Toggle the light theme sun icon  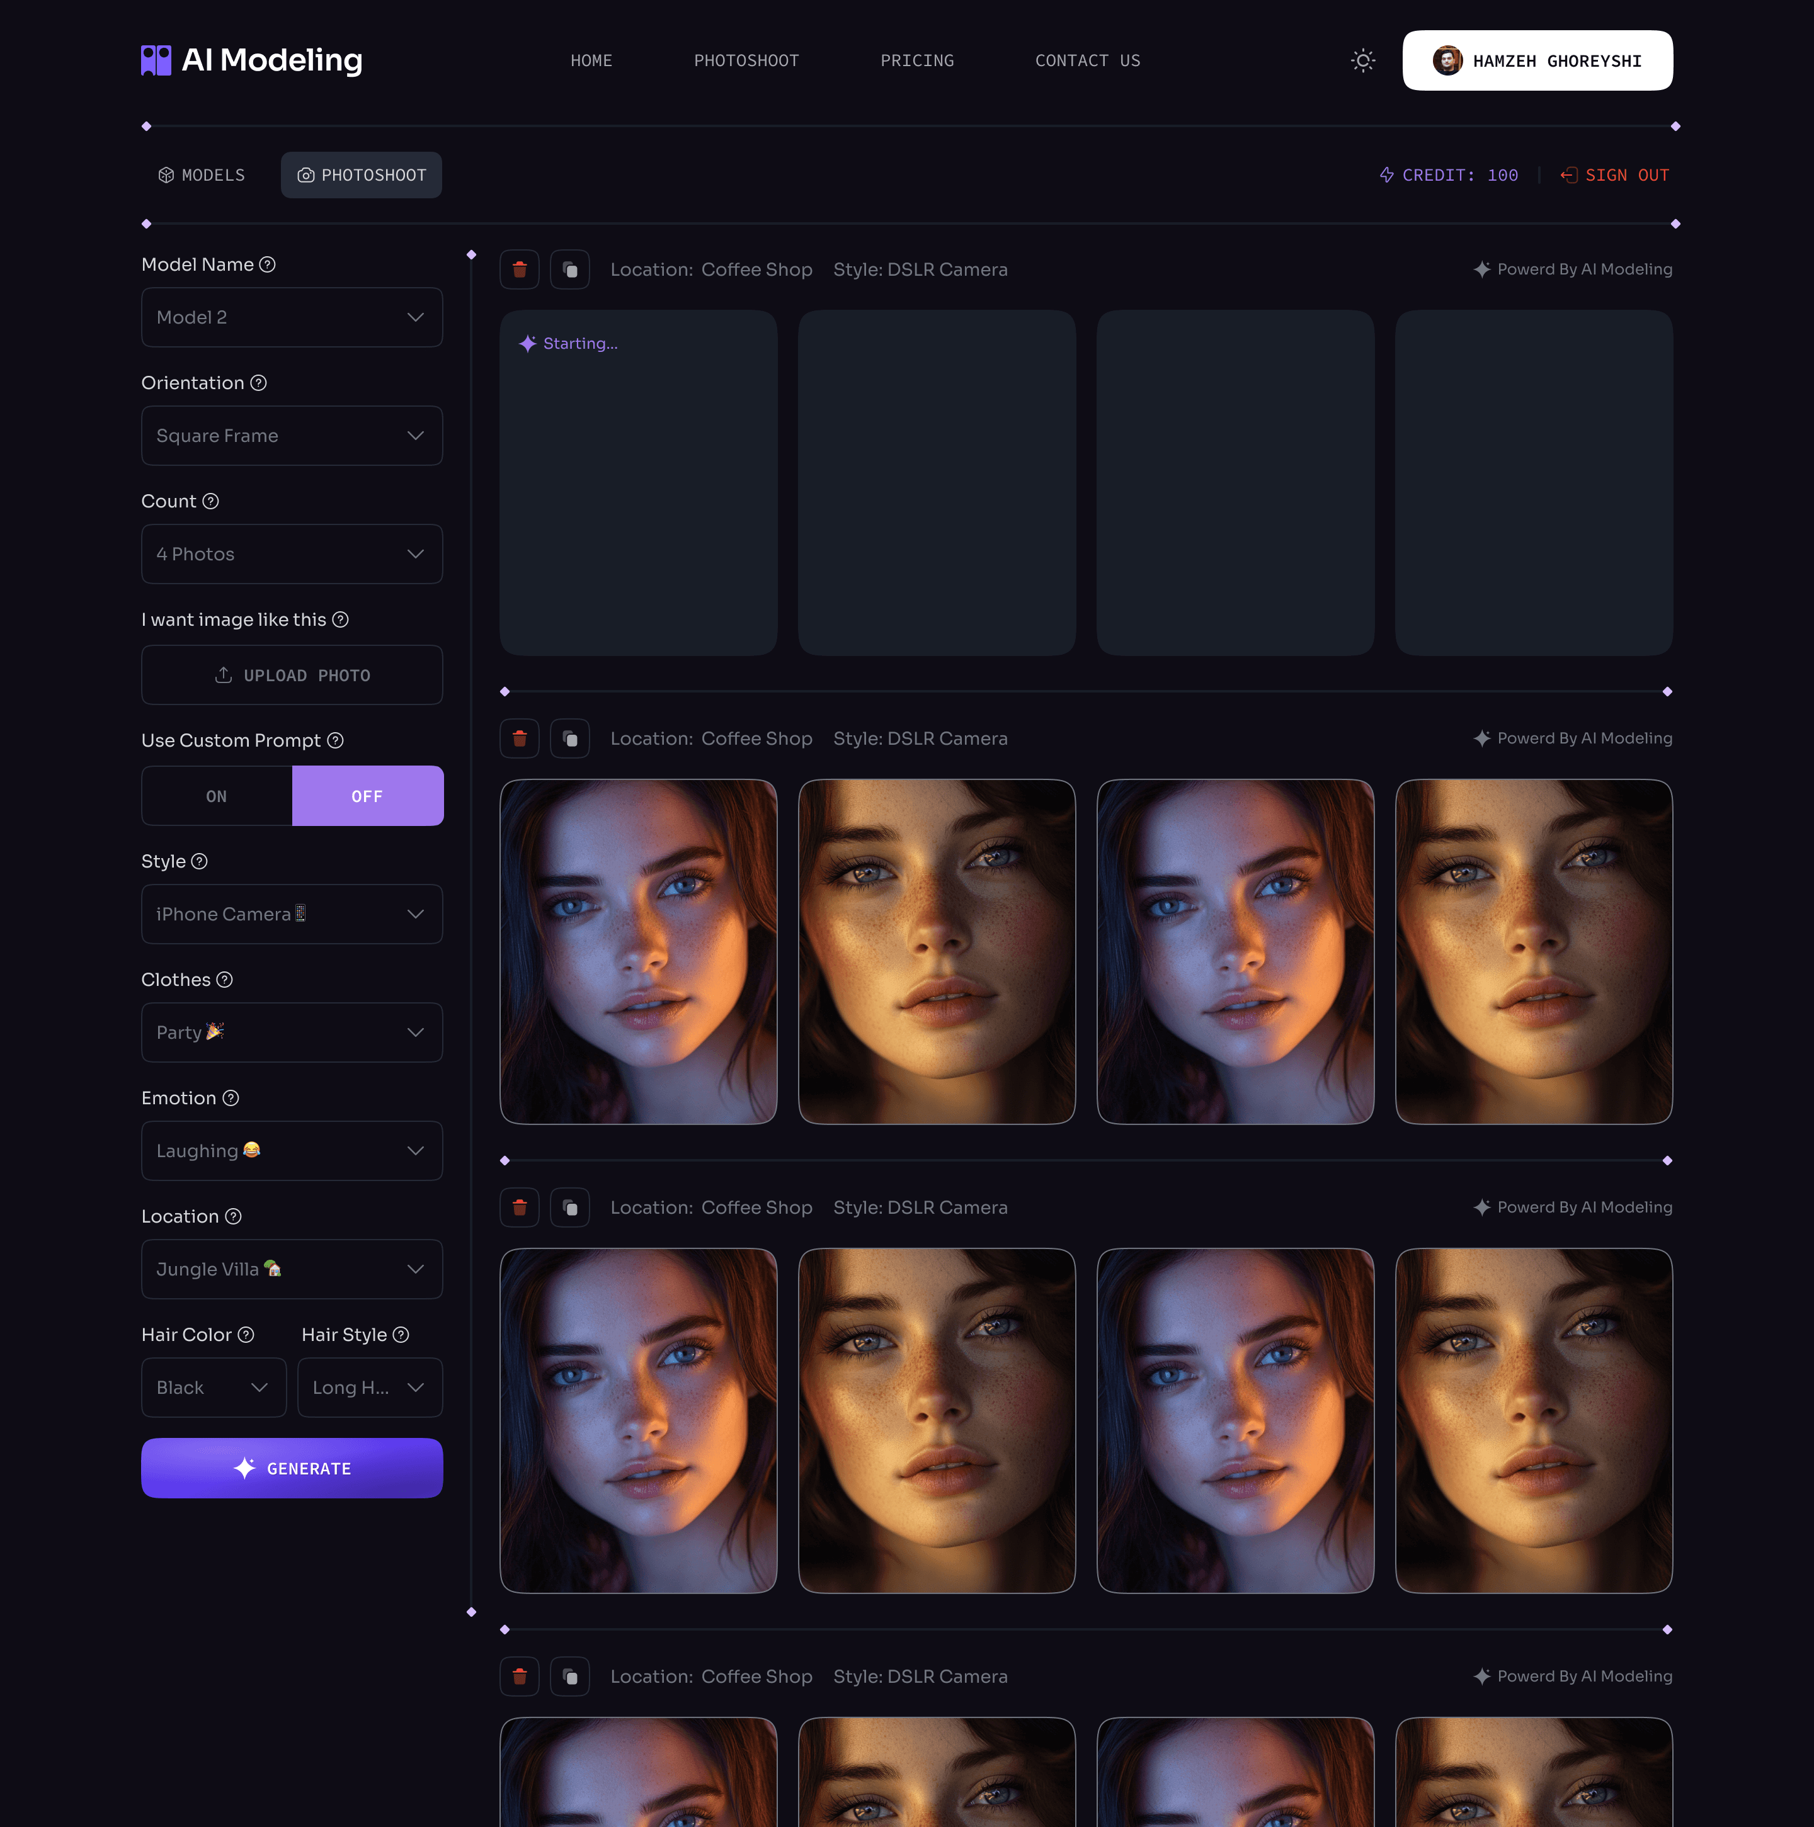pos(1362,60)
